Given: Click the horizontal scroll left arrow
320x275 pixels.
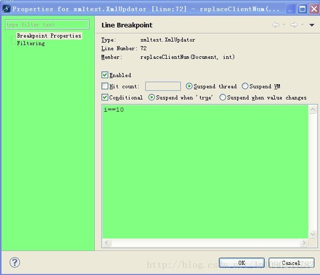Looking at the screenshot, I should (107, 243).
